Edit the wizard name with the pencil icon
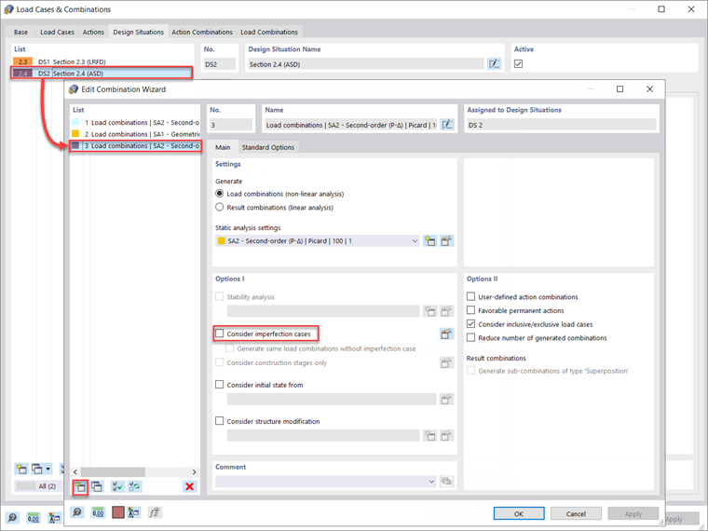 pos(447,125)
